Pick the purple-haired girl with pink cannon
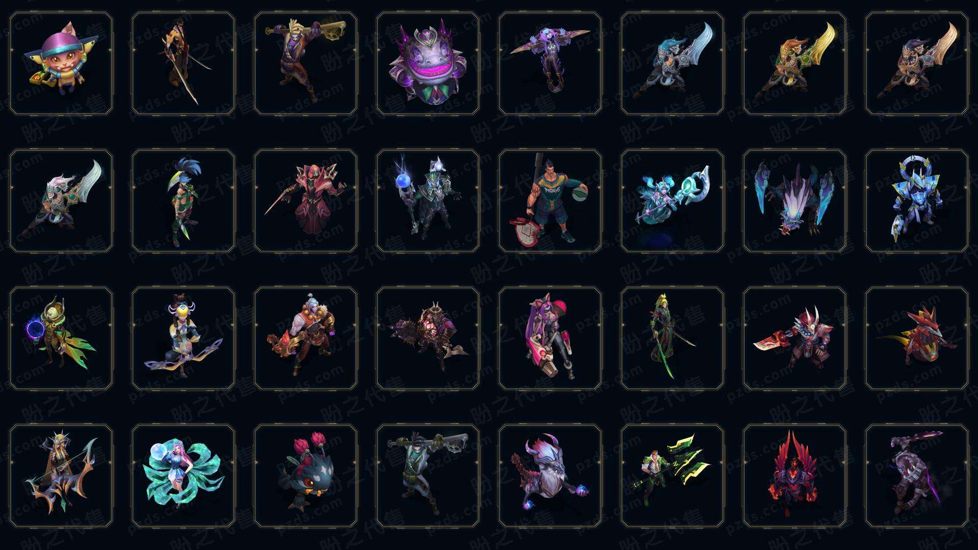The image size is (978, 550). pos(550,338)
